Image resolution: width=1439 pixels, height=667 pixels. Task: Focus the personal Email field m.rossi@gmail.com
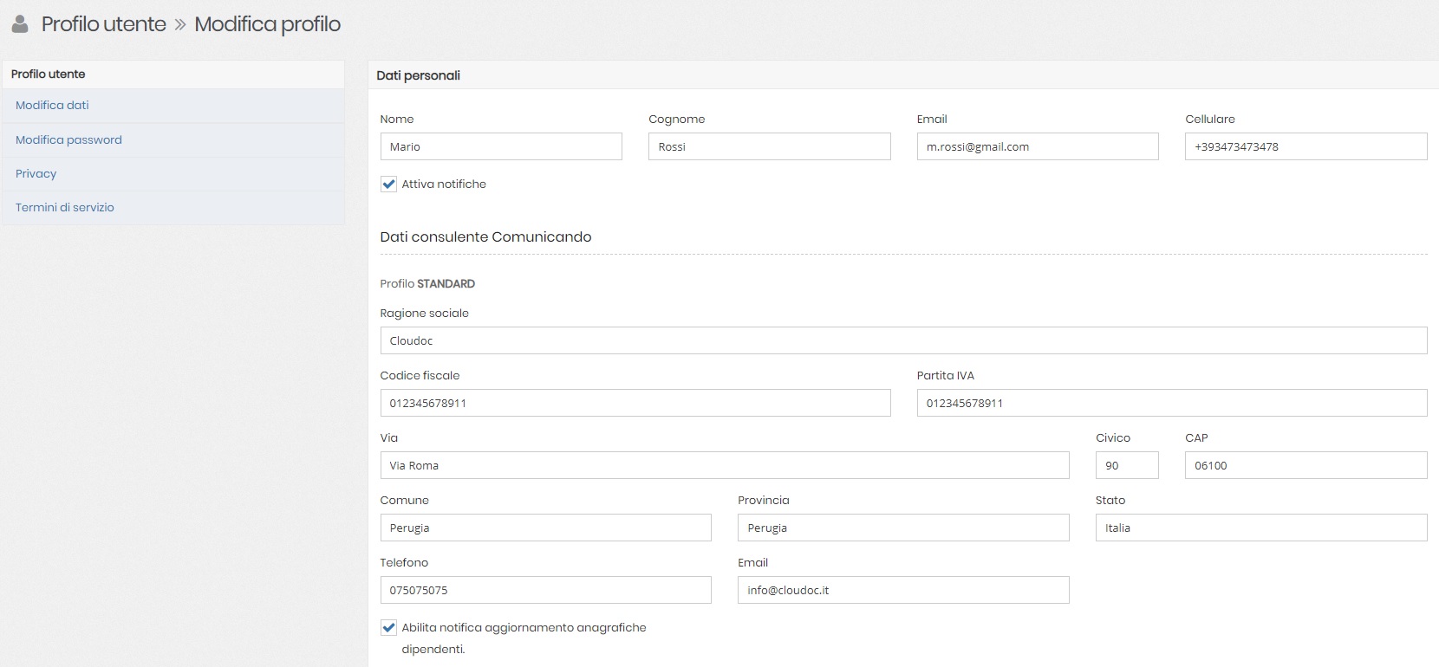pos(1037,146)
